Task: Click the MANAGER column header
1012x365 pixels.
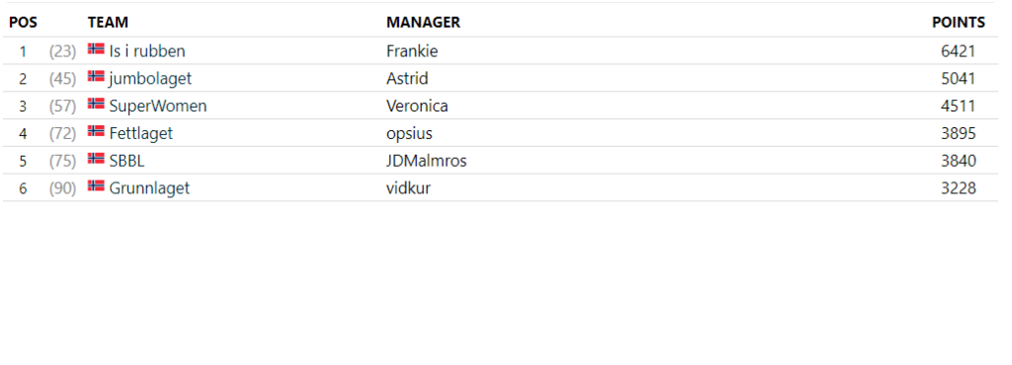Action: tap(423, 23)
